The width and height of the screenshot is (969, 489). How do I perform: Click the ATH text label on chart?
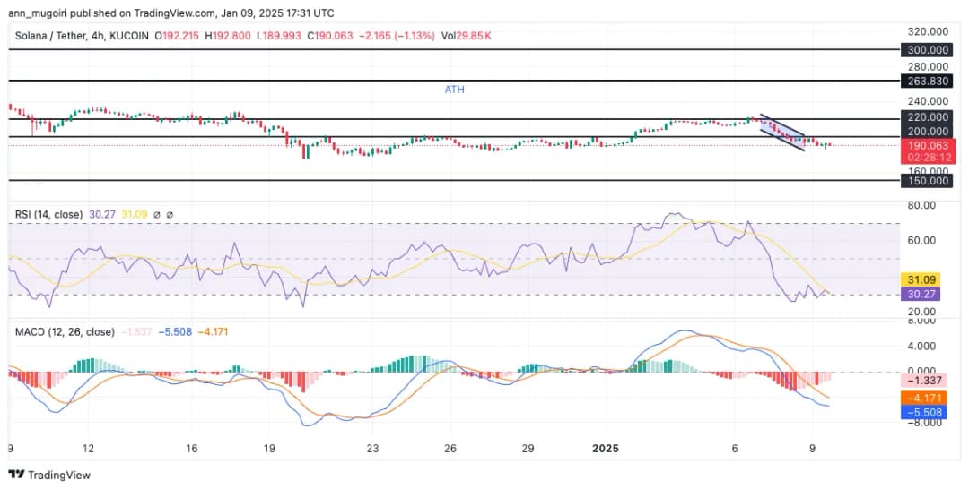click(454, 90)
